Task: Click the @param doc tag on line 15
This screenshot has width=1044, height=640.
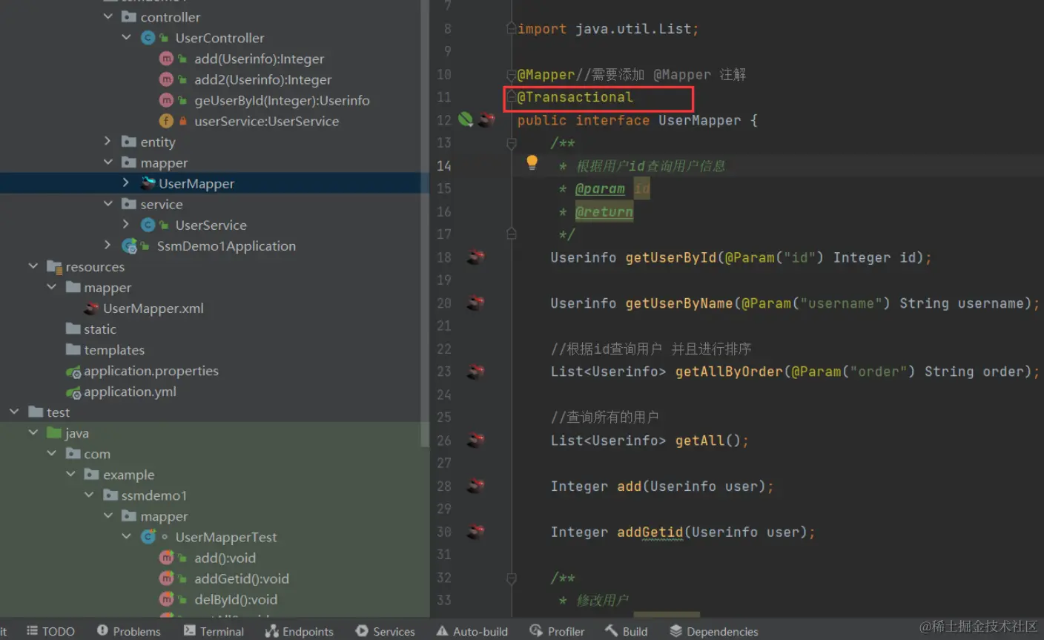Action: point(600,189)
